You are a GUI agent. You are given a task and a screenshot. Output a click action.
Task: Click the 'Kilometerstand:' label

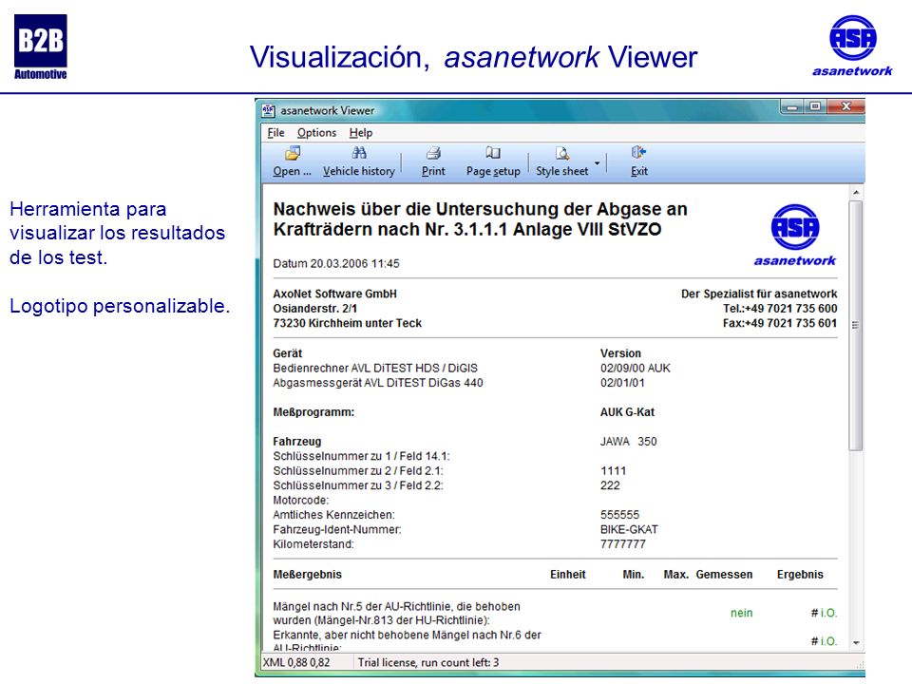[313, 543]
